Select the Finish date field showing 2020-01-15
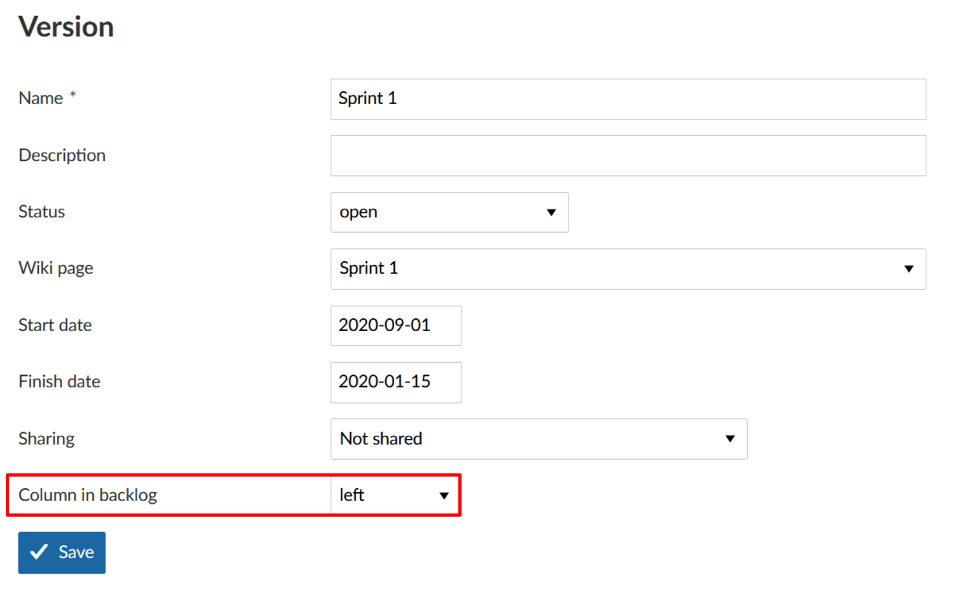This screenshot has height=593, width=971. click(x=396, y=382)
